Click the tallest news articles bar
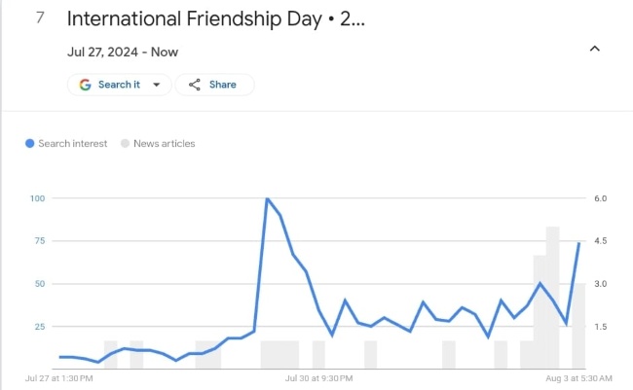633x390 pixels. 552,298
